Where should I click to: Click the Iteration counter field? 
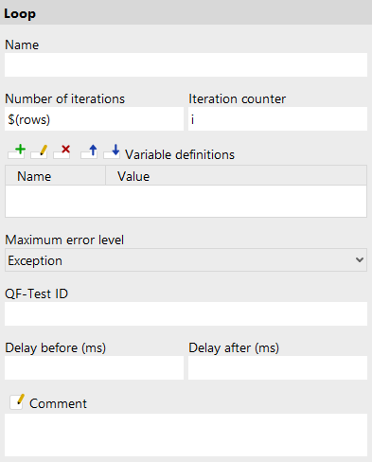click(x=277, y=119)
